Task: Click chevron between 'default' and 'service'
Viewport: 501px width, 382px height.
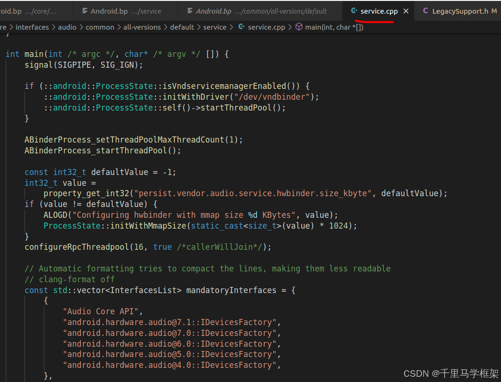Action: coord(199,27)
